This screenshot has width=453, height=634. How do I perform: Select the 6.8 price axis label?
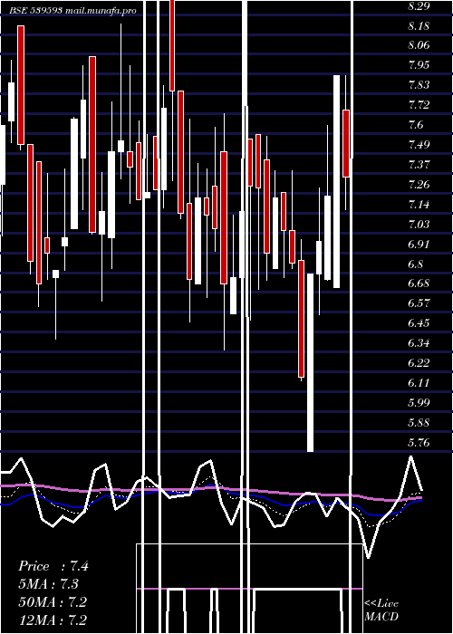tap(416, 264)
